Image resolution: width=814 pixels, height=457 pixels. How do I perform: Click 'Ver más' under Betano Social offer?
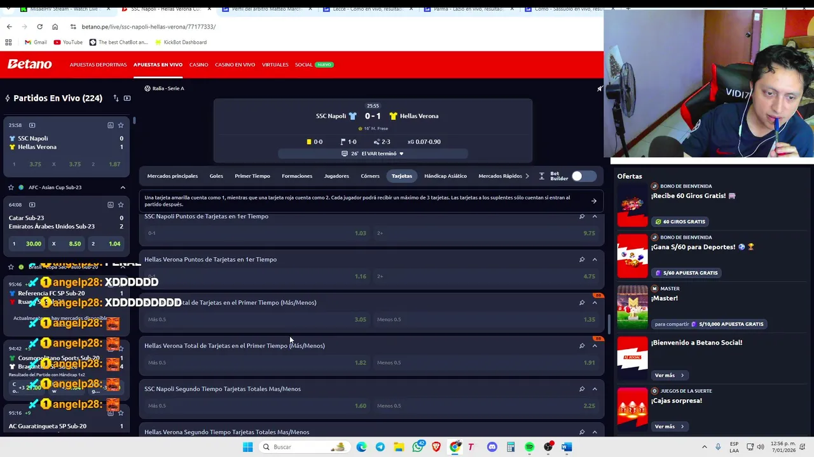[669, 375]
